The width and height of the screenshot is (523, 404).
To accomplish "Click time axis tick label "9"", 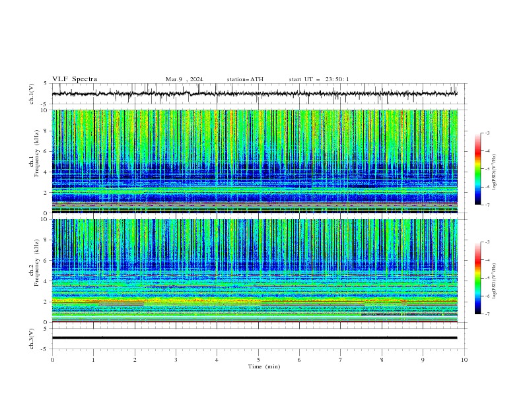I will [423, 360].
